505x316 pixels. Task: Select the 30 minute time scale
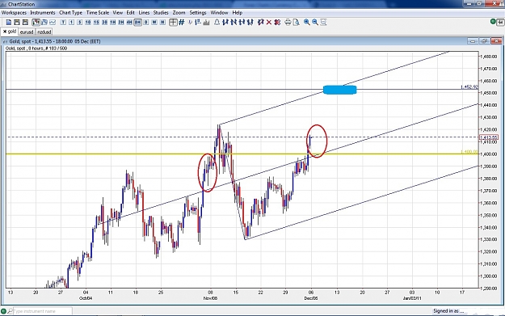coord(104,23)
